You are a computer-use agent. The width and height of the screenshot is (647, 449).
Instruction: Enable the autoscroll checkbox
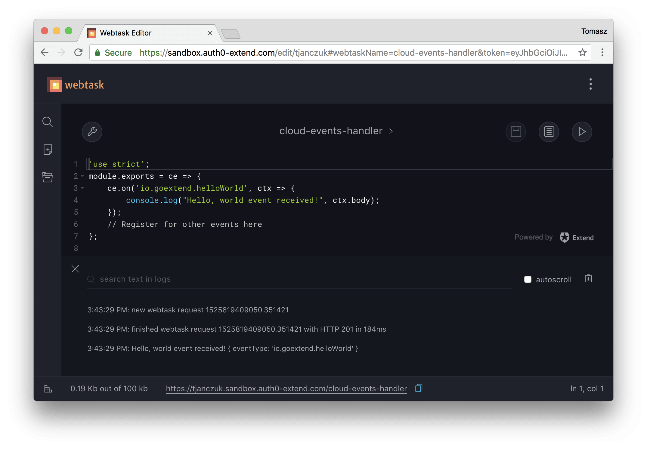click(528, 280)
